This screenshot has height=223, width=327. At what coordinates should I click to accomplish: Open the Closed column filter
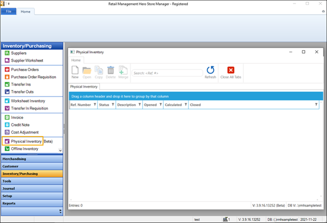pyautogui.click(x=316, y=104)
